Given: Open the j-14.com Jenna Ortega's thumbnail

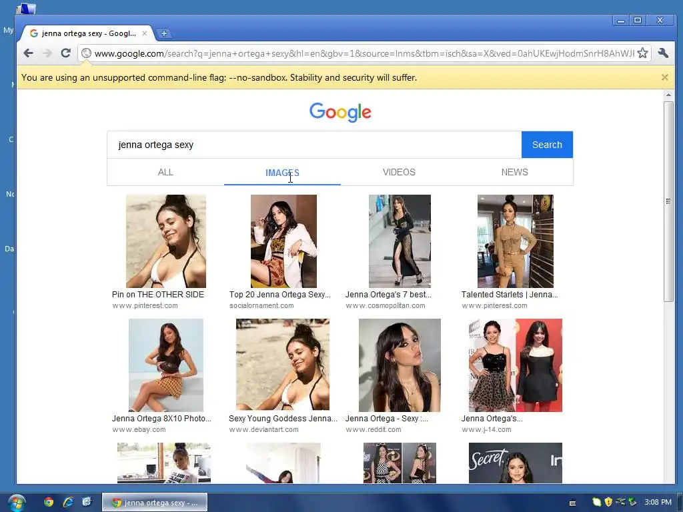Looking at the screenshot, I should point(516,365).
